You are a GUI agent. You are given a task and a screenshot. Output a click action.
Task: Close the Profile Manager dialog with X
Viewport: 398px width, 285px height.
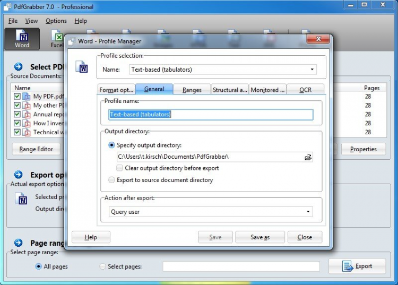[x=318, y=39]
